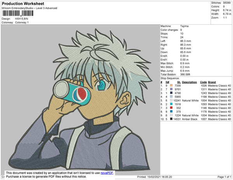Viewport: 233px width, 180px height.
Task: Click the embroidery design preview image
Action: 80,100
